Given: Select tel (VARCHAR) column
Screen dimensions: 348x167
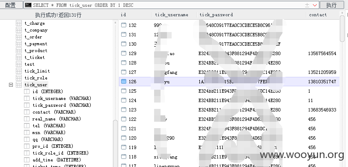Looking at the screenshot, I should (x=49, y=126).
